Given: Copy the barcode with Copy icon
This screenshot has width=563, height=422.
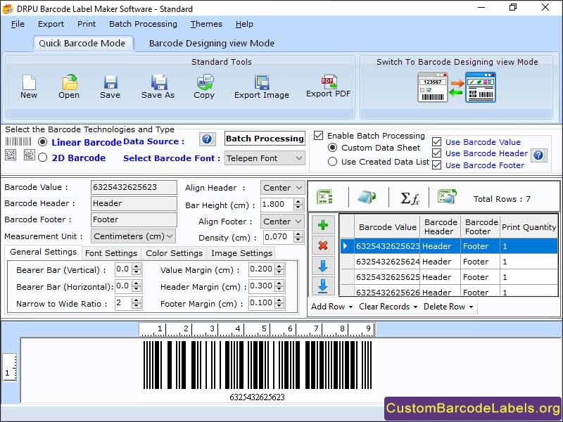Looking at the screenshot, I should [x=205, y=82].
